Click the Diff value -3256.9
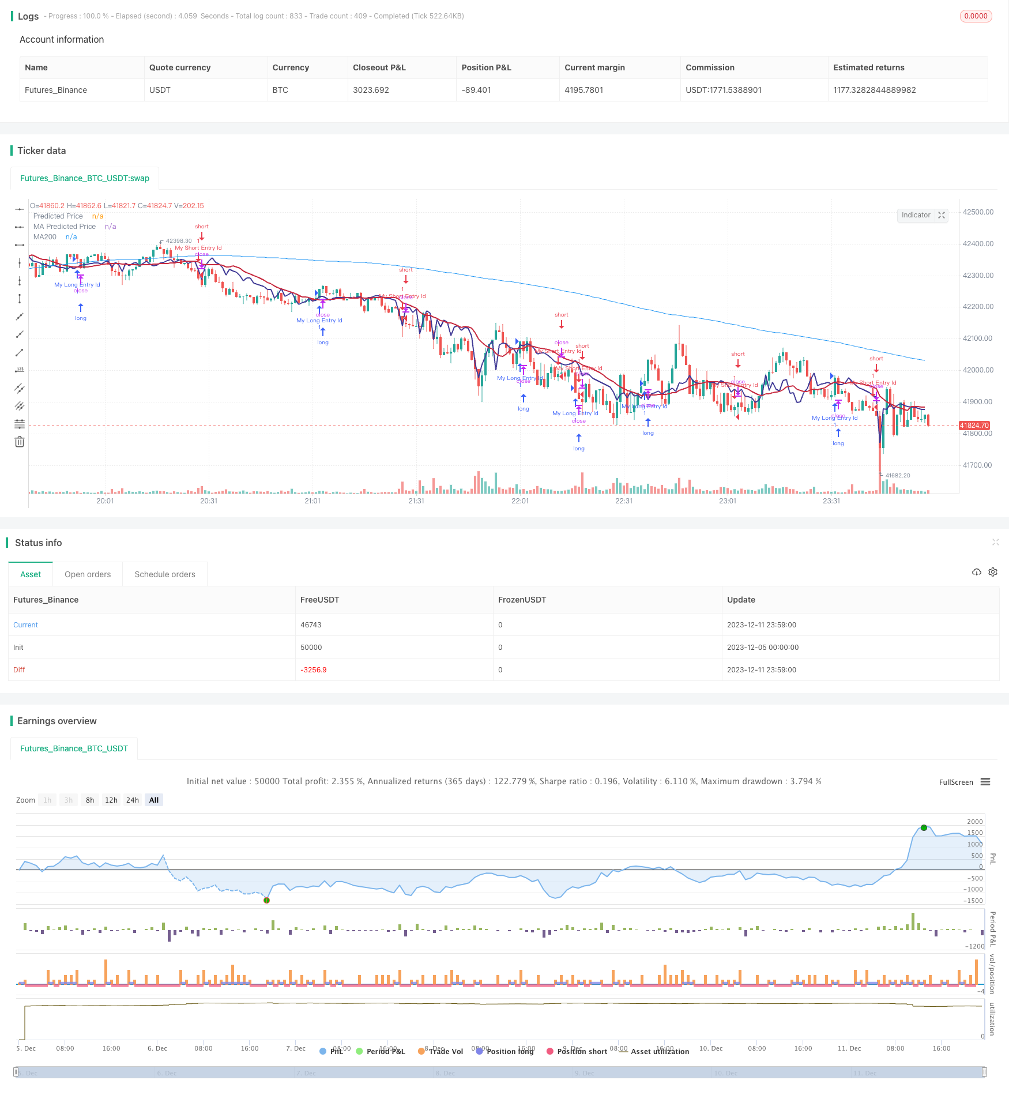1009x1095 pixels. tap(314, 669)
